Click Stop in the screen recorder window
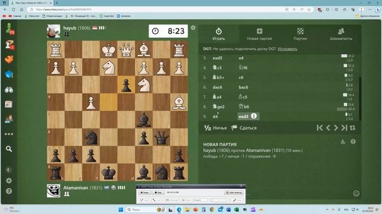382x214 pixels. click(x=158, y=193)
